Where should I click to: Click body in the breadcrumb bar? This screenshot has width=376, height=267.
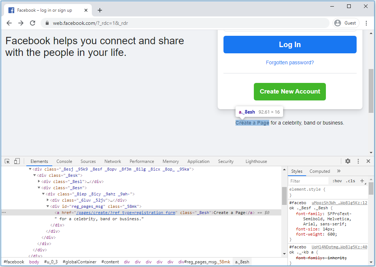[x=34, y=262]
